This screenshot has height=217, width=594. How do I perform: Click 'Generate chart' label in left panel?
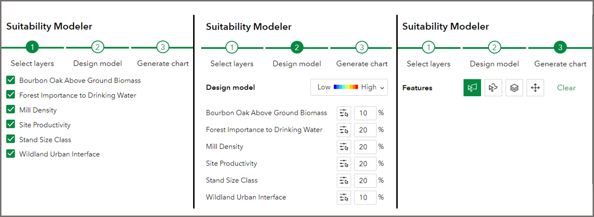(x=163, y=63)
